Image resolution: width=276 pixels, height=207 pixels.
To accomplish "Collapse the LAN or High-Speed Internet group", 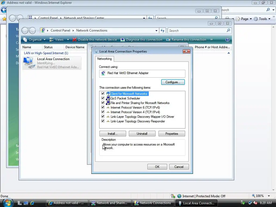I will pos(229,53).
